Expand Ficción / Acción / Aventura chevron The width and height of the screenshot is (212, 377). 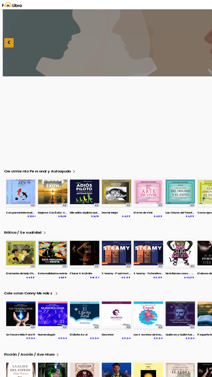click(x=58, y=354)
